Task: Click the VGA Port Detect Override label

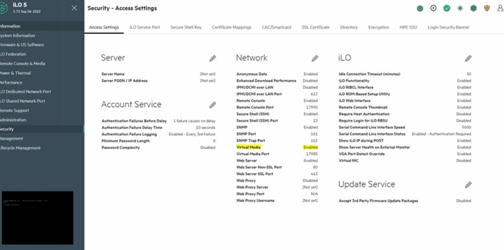Action: click(x=361, y=154)
